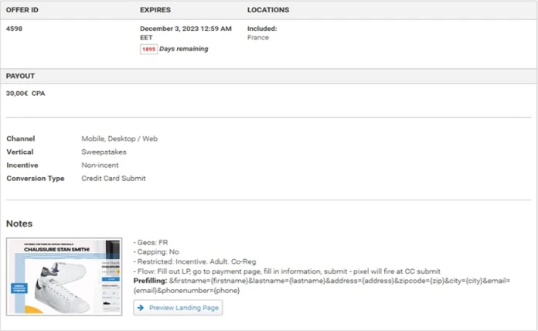Viewport: 538px width, 331px height.
Task: Click the Included: locations label
Action: coord(262,29)
